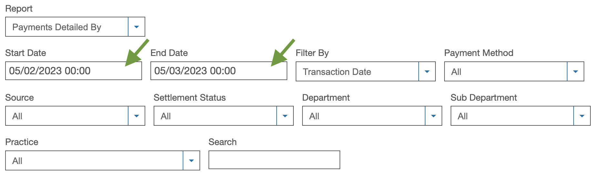The height and width of the screenshot is (182, 603).
Task: Click the 'Payments Detailed By' selected text
Action: pos(57,27)
